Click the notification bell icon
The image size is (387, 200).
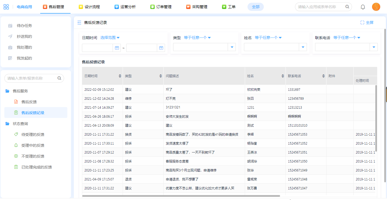[363, 7]
